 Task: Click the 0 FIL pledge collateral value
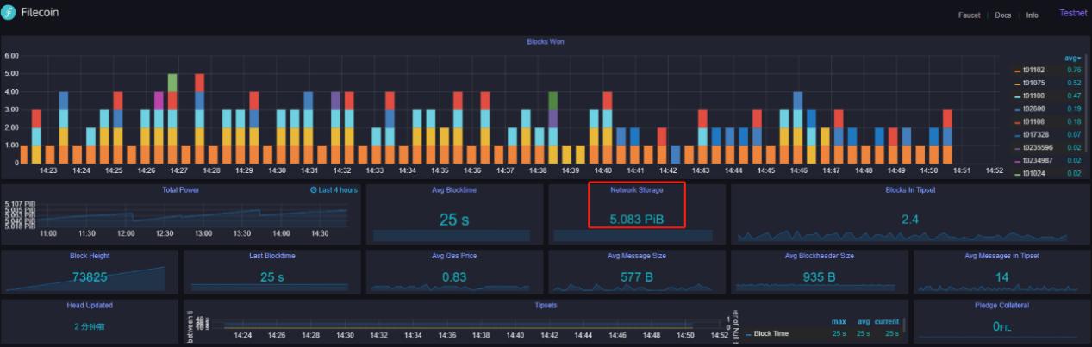click(1001, 326)
